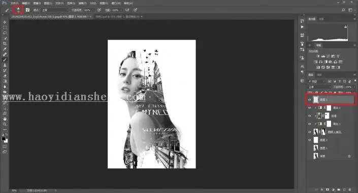Viewport: 358px width, 193px height.
Task: Choose the Eraser tool
Action: [x=5, y=76]
